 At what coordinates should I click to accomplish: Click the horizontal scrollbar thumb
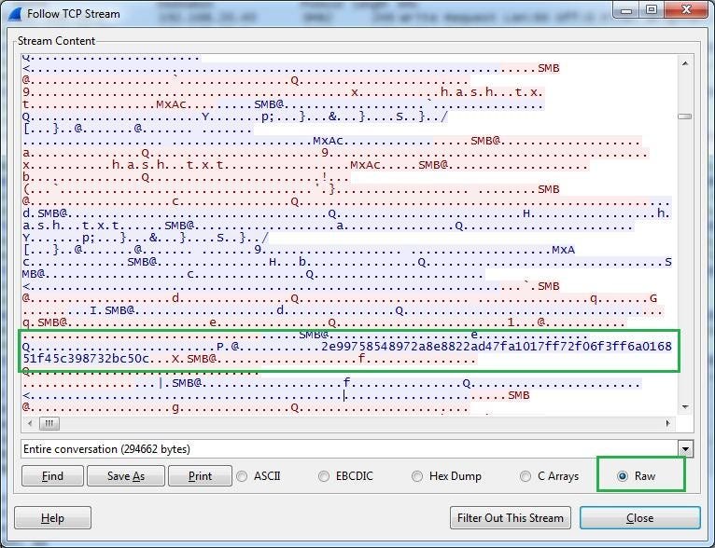[49, 424]
